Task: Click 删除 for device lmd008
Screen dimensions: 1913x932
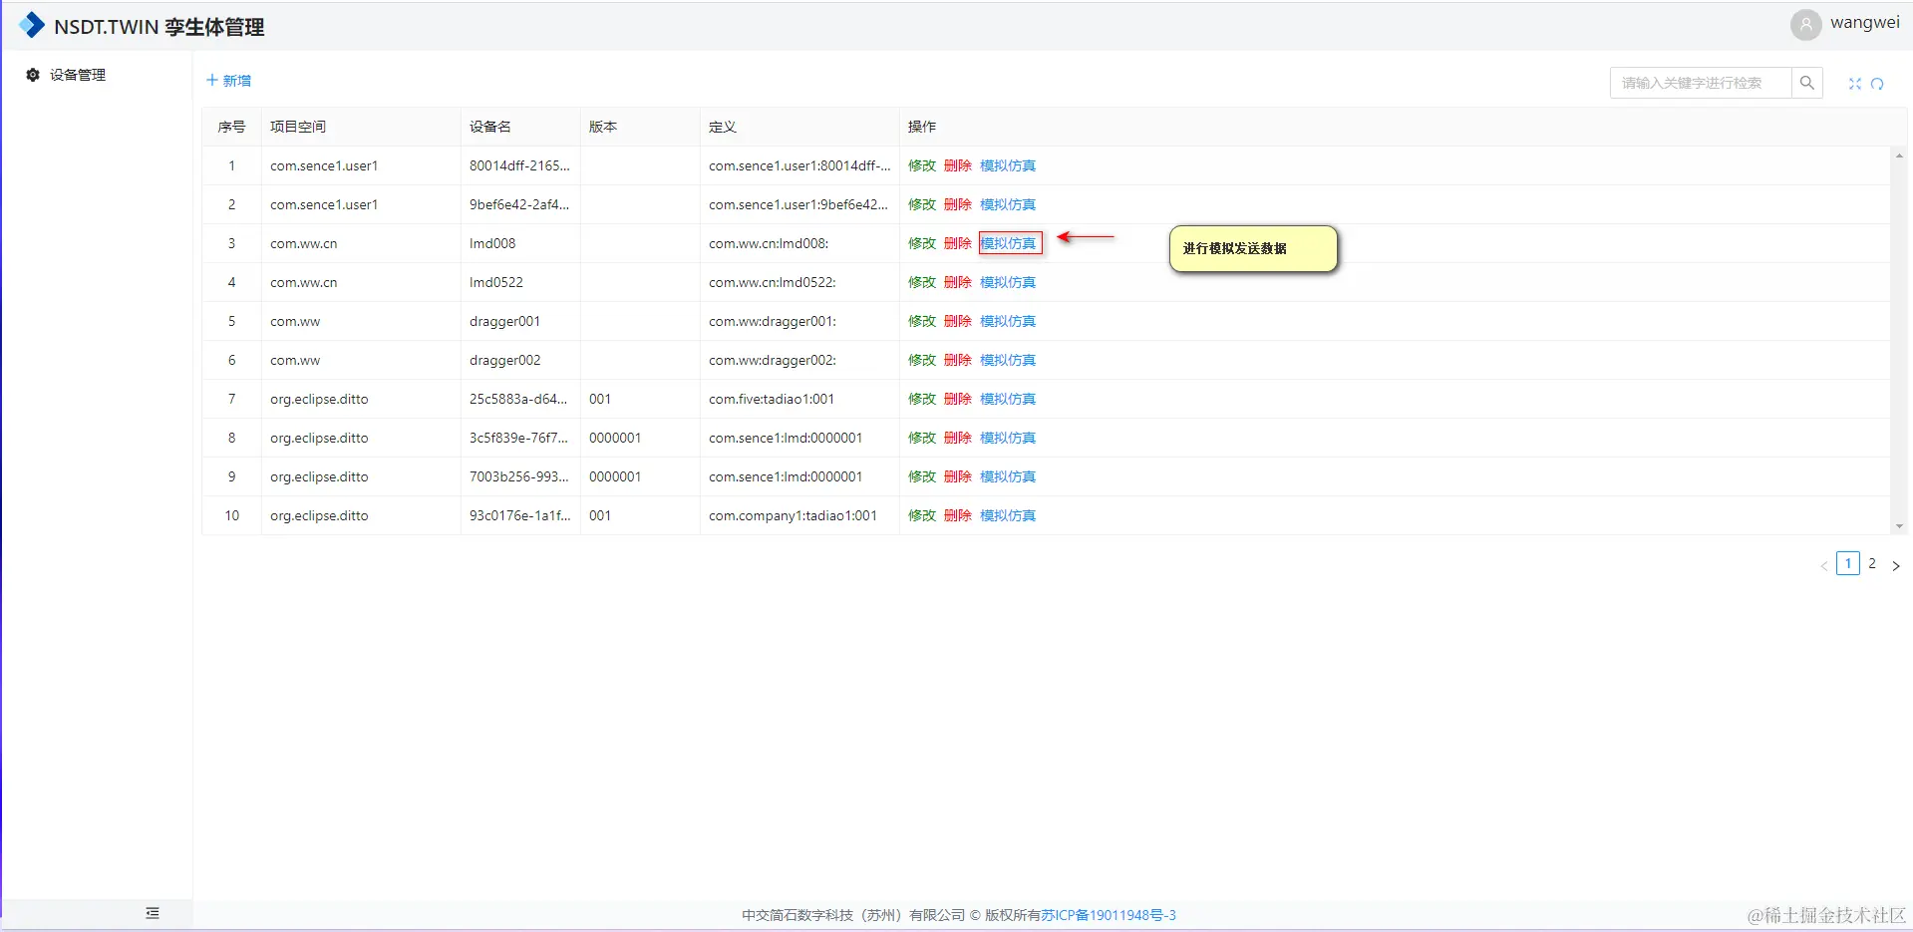Action: 958,243
